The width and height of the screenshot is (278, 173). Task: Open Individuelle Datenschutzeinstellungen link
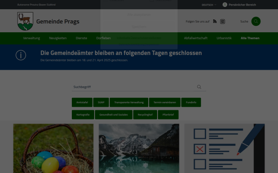point(139,38)
